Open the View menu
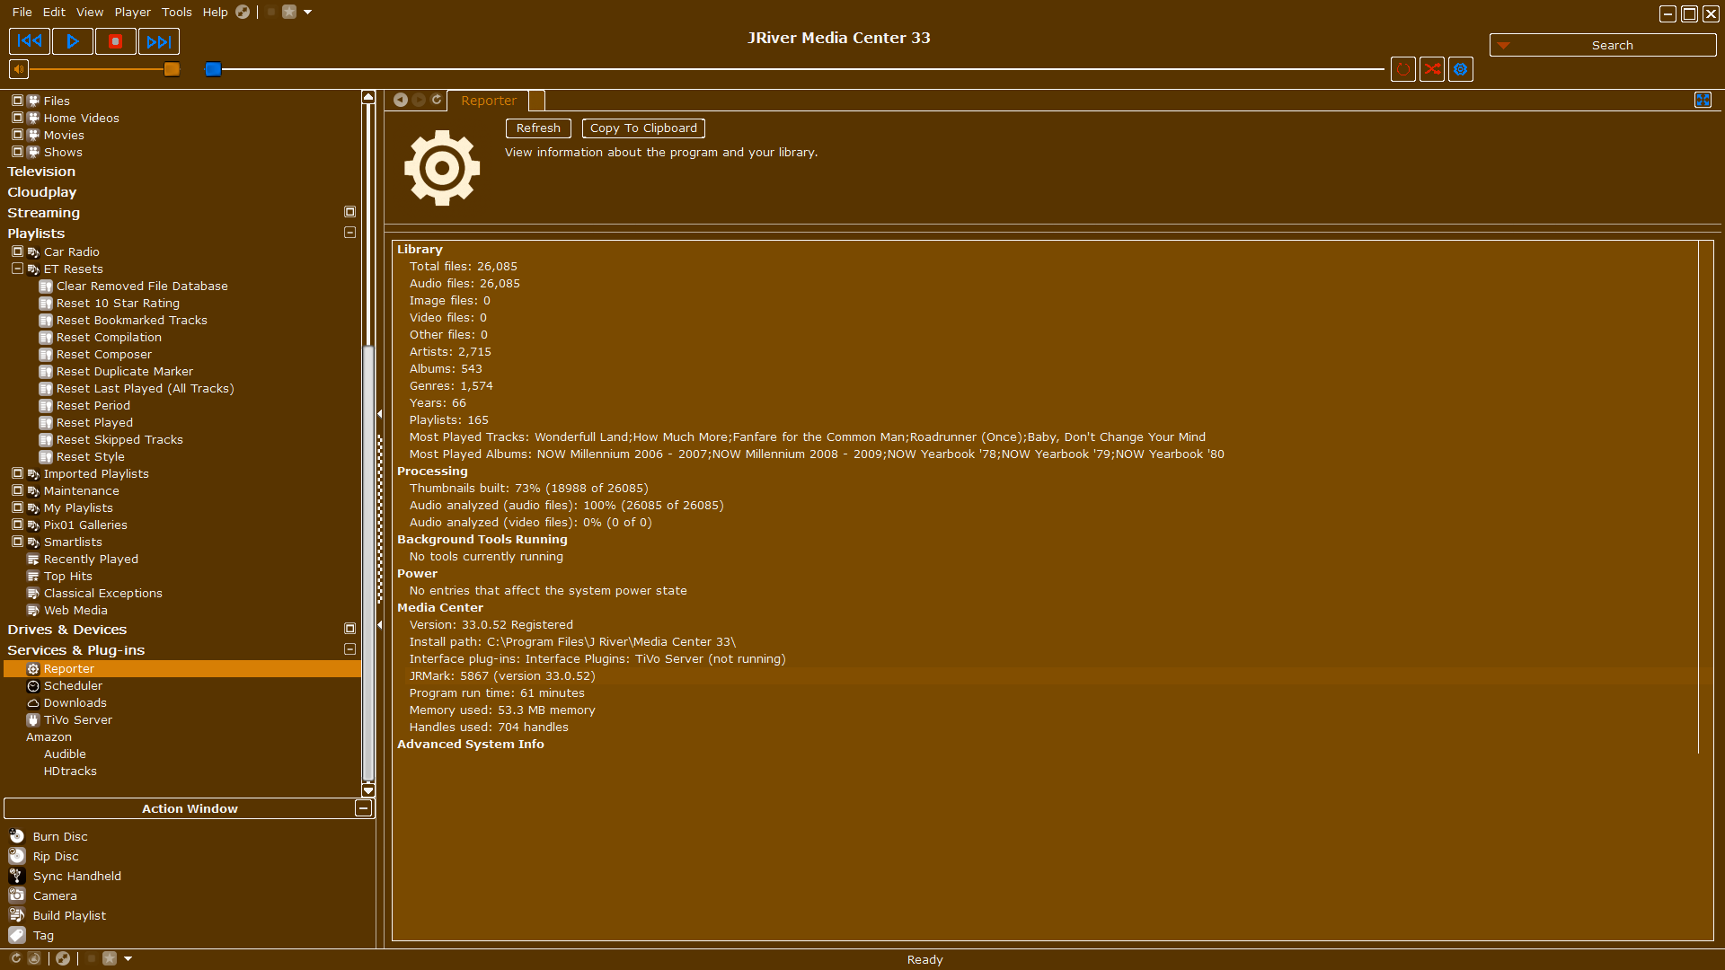Screen dimensions: 1725x970 pyautogui.click(x=90, y=12)
